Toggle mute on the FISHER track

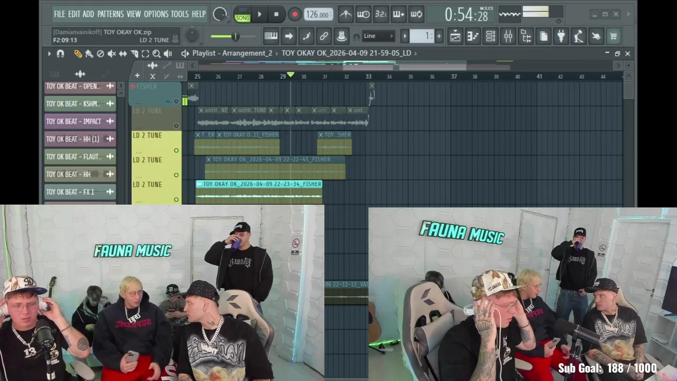(x=176, y=101)
